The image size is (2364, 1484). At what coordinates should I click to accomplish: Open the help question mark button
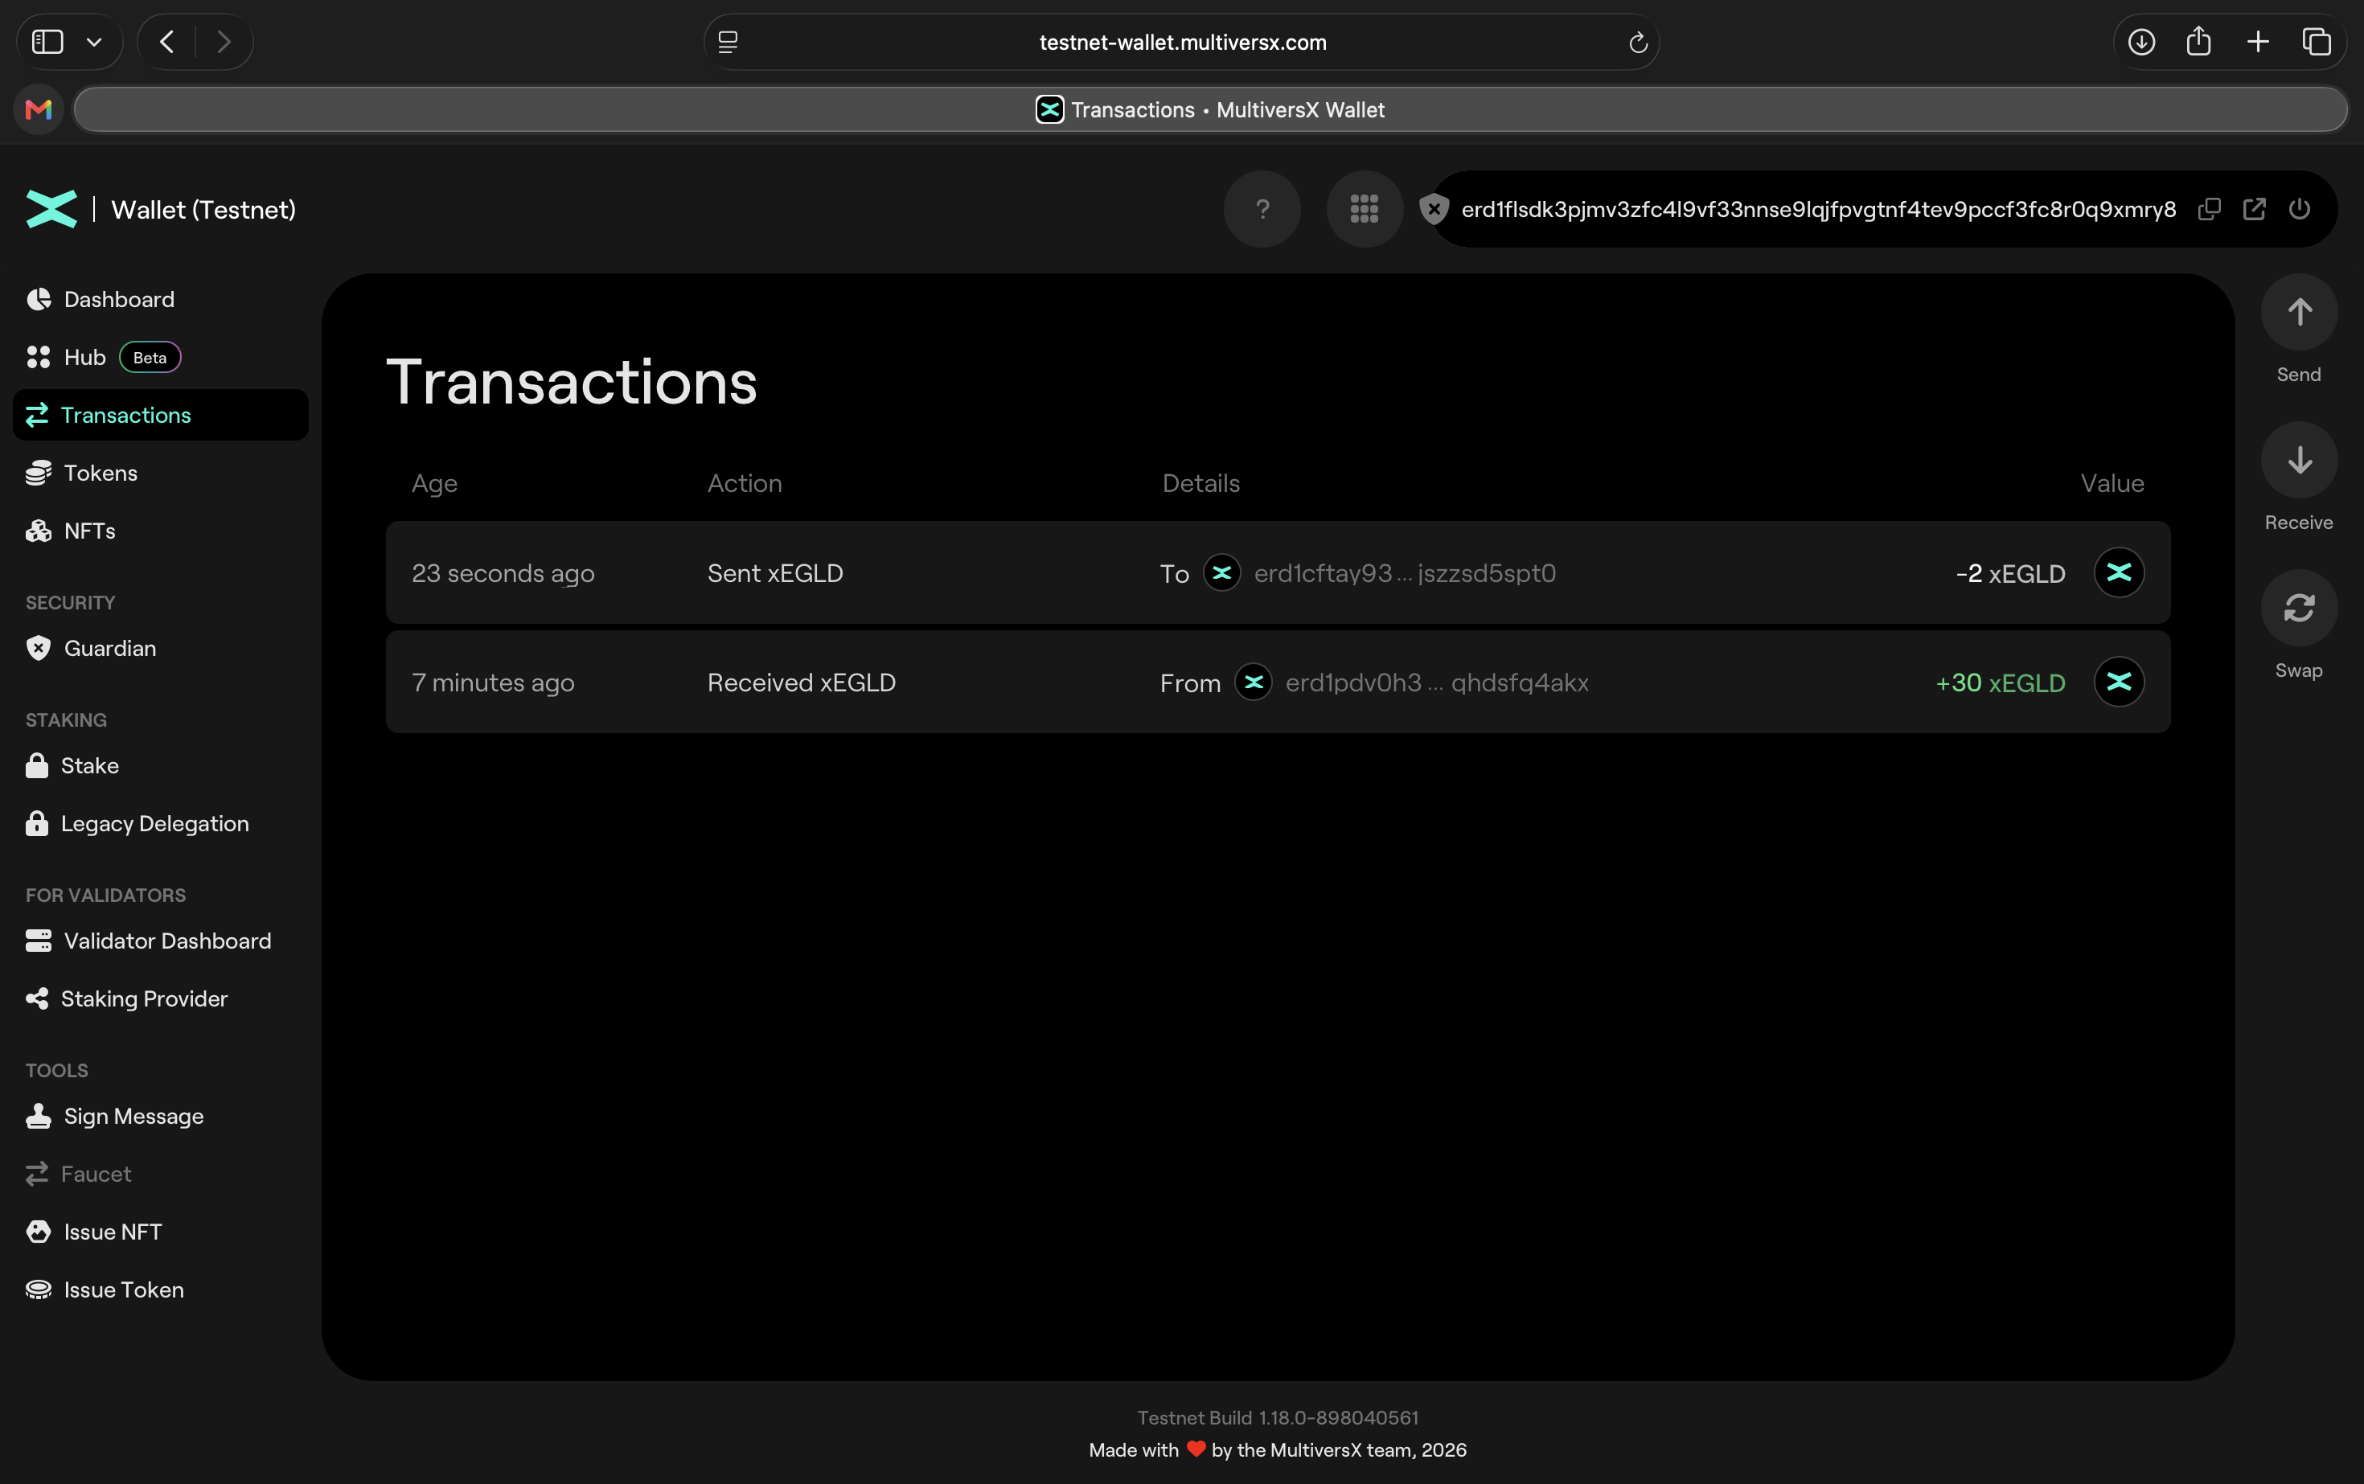pos(1262,209)
